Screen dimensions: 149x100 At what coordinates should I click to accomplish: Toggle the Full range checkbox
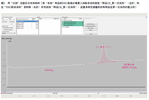[x=3, y=22]
